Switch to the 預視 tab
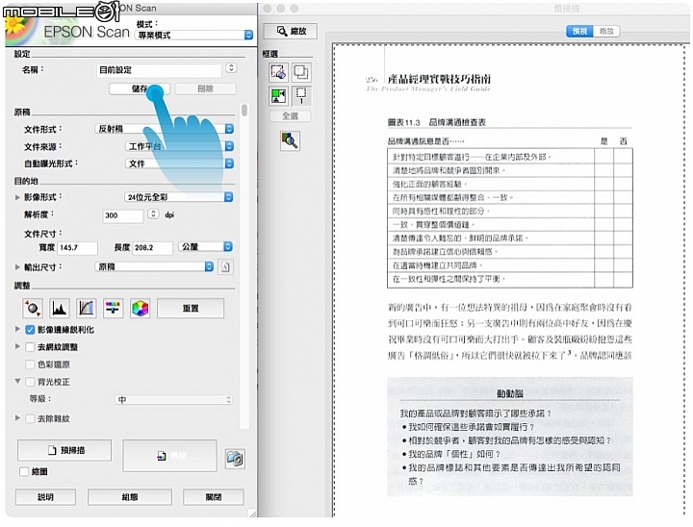693x527 pixels. click(579, 31)
